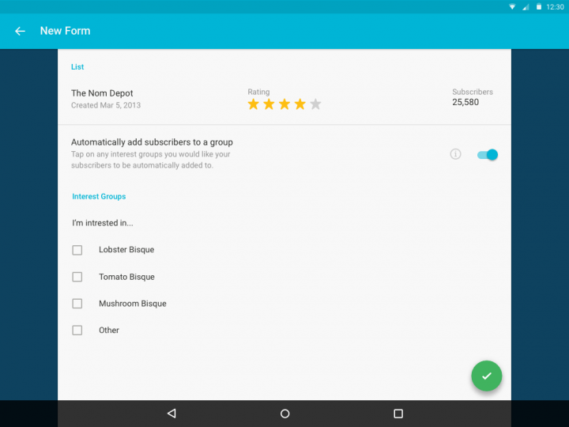Tap the first rating star

[254, 104]
